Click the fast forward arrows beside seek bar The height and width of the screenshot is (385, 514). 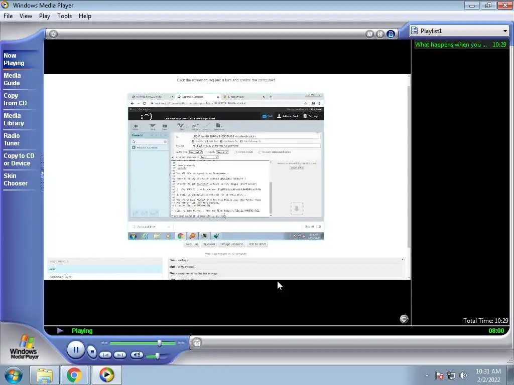[181, 343]
